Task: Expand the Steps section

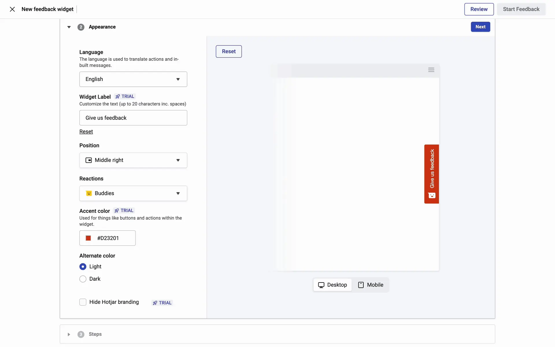Action: tap(69, 334)
